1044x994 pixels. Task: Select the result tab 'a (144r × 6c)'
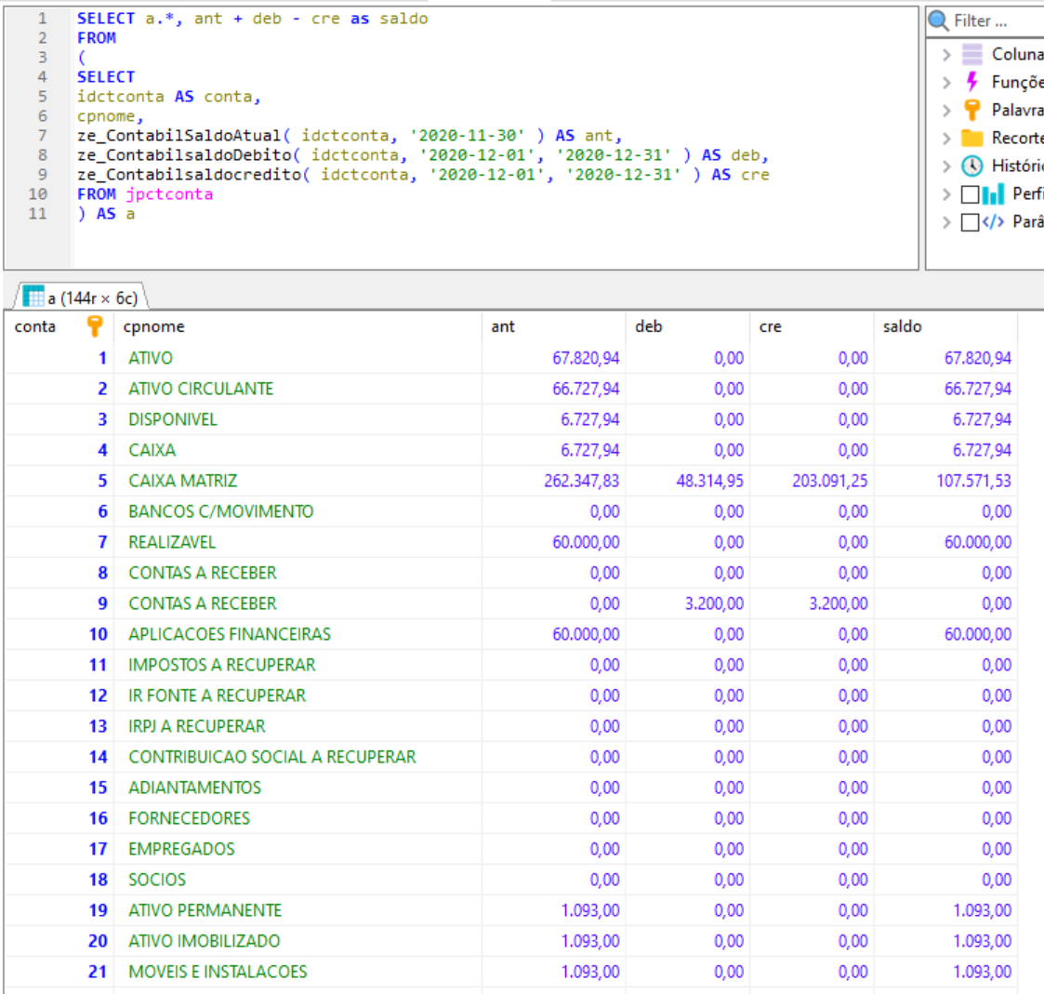[x=80, y=298]
